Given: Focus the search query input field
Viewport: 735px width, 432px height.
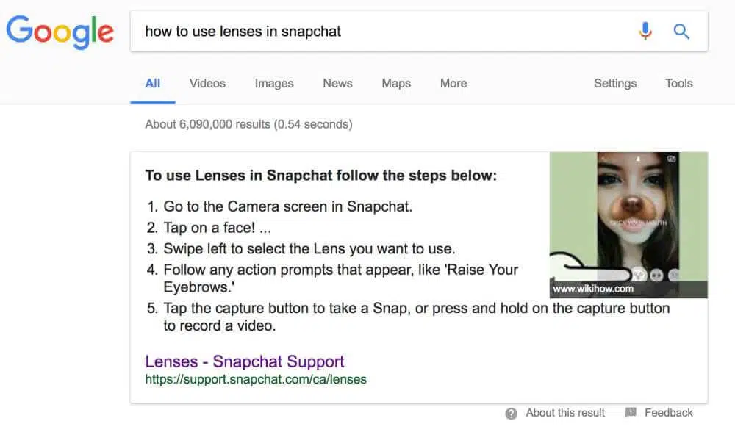Looking at the screenshot, I should [382, 31].
